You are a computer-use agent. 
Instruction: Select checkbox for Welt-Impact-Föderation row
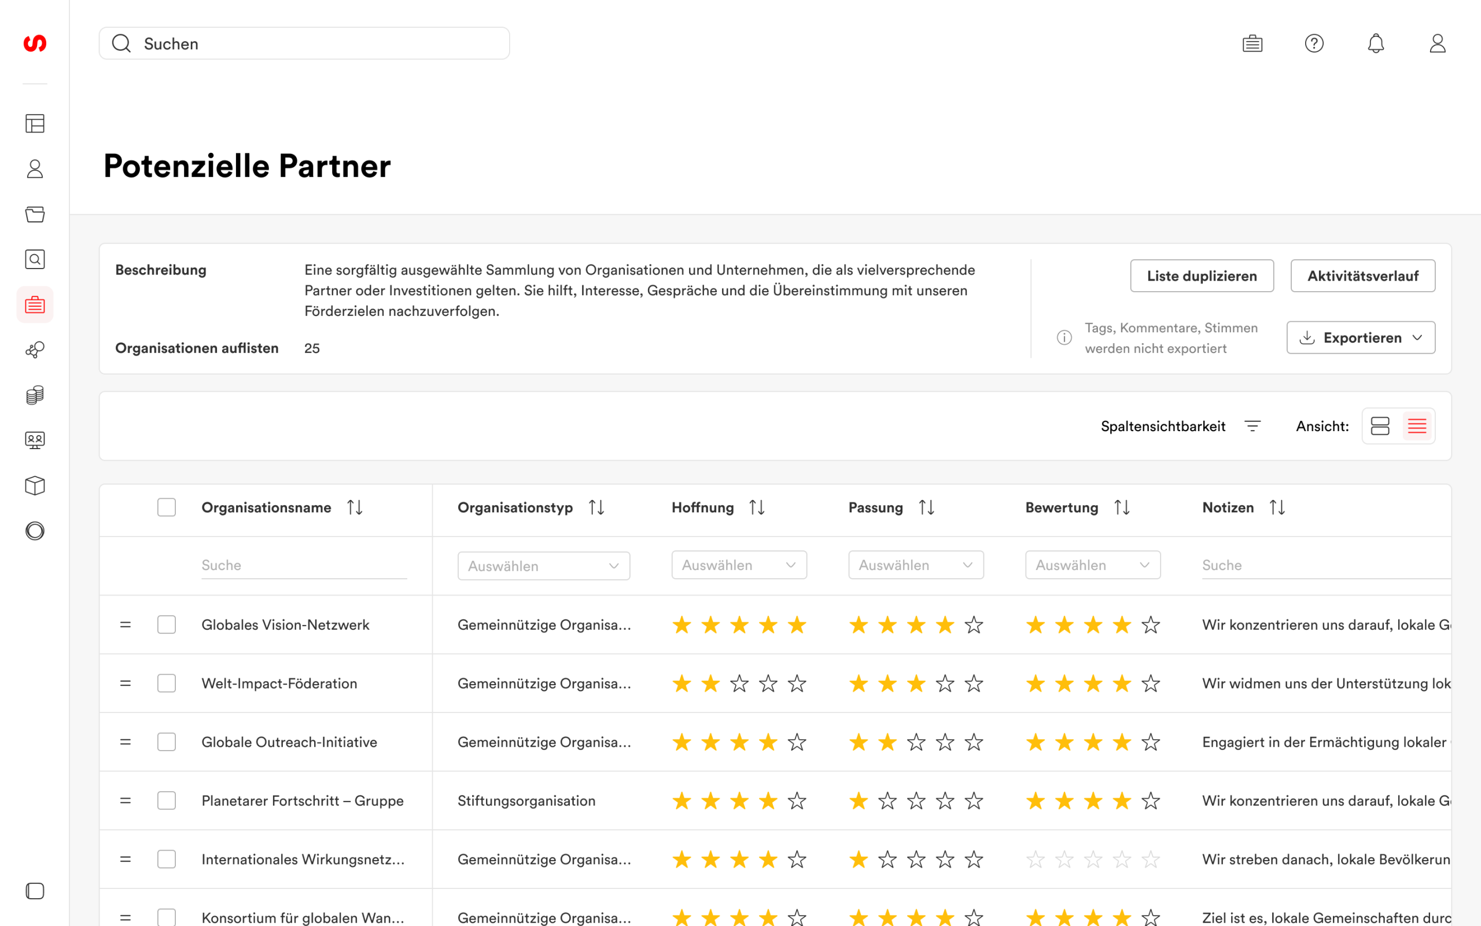(167, 684)
